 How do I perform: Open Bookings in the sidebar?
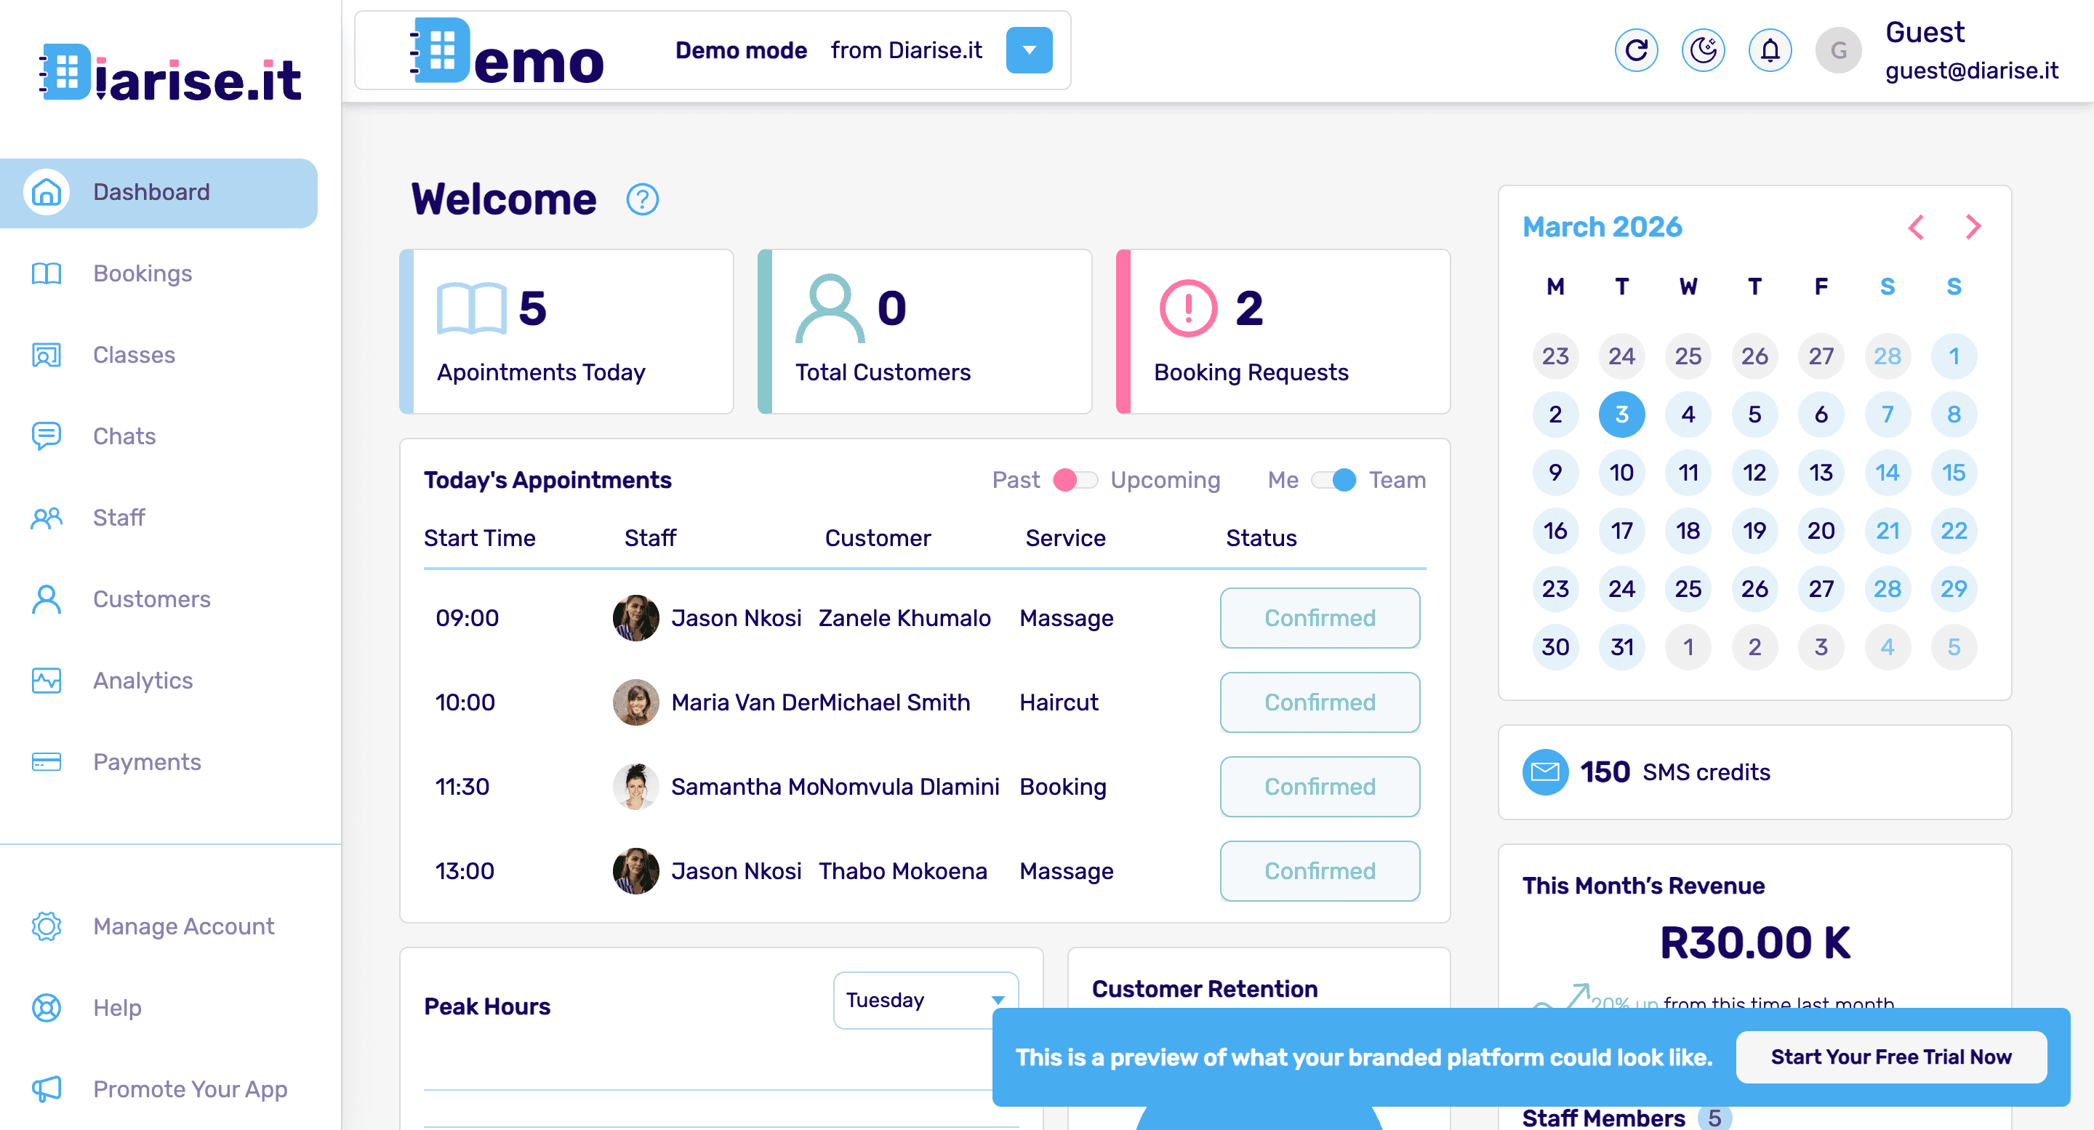tap(143, 273)
